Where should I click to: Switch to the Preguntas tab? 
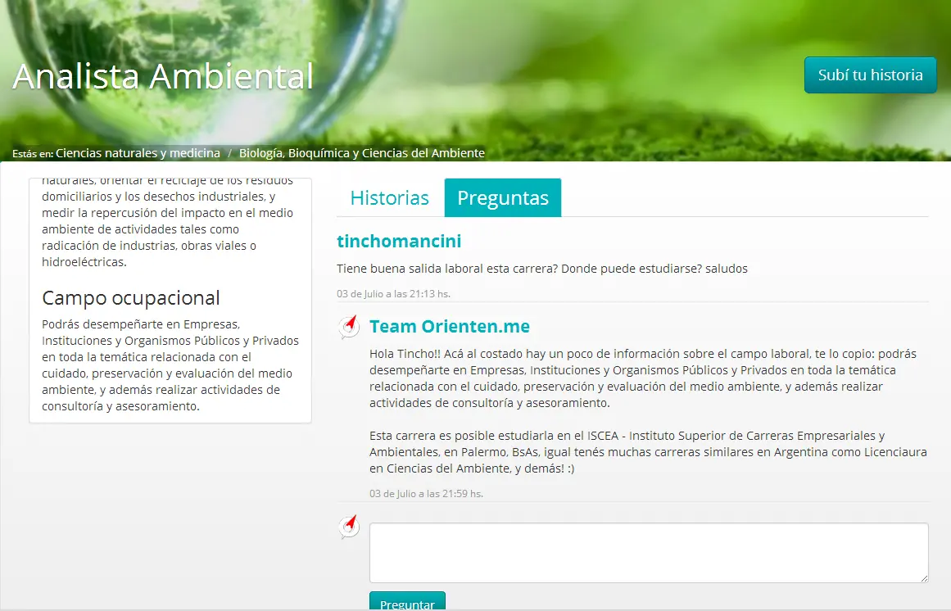click(x=502, y=197)
